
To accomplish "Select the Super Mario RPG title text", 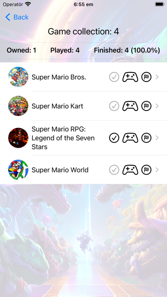I will click(x=63, y=138).
